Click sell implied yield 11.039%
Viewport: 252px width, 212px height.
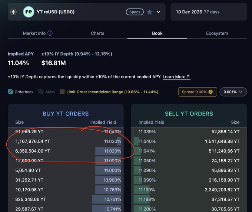pyautogui.click(x=147, y=132)
